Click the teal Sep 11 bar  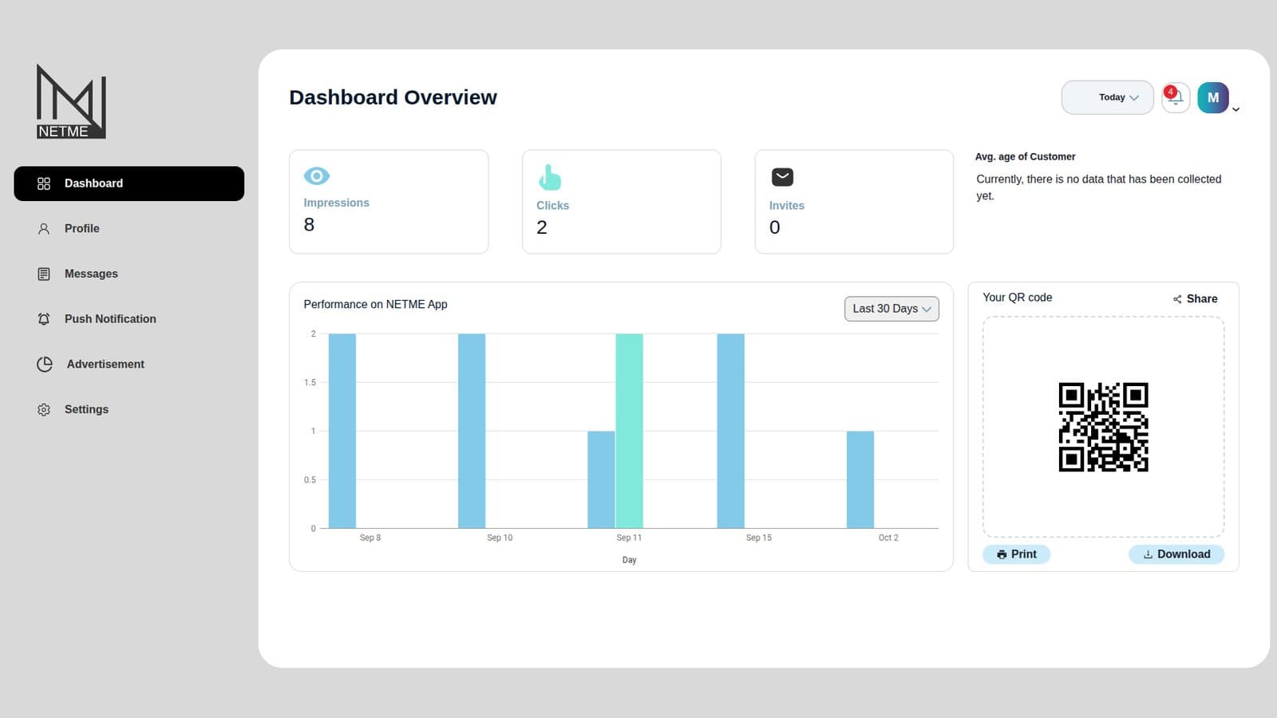(629, 431)
